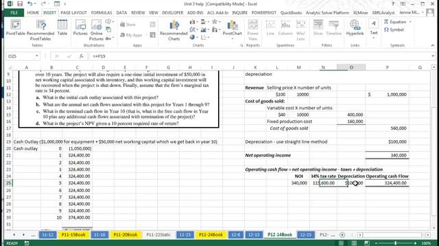Select the (1,050,000) cash outlay cell
The height and width of the screenshot is (246, 439).
tap(78, 149)
